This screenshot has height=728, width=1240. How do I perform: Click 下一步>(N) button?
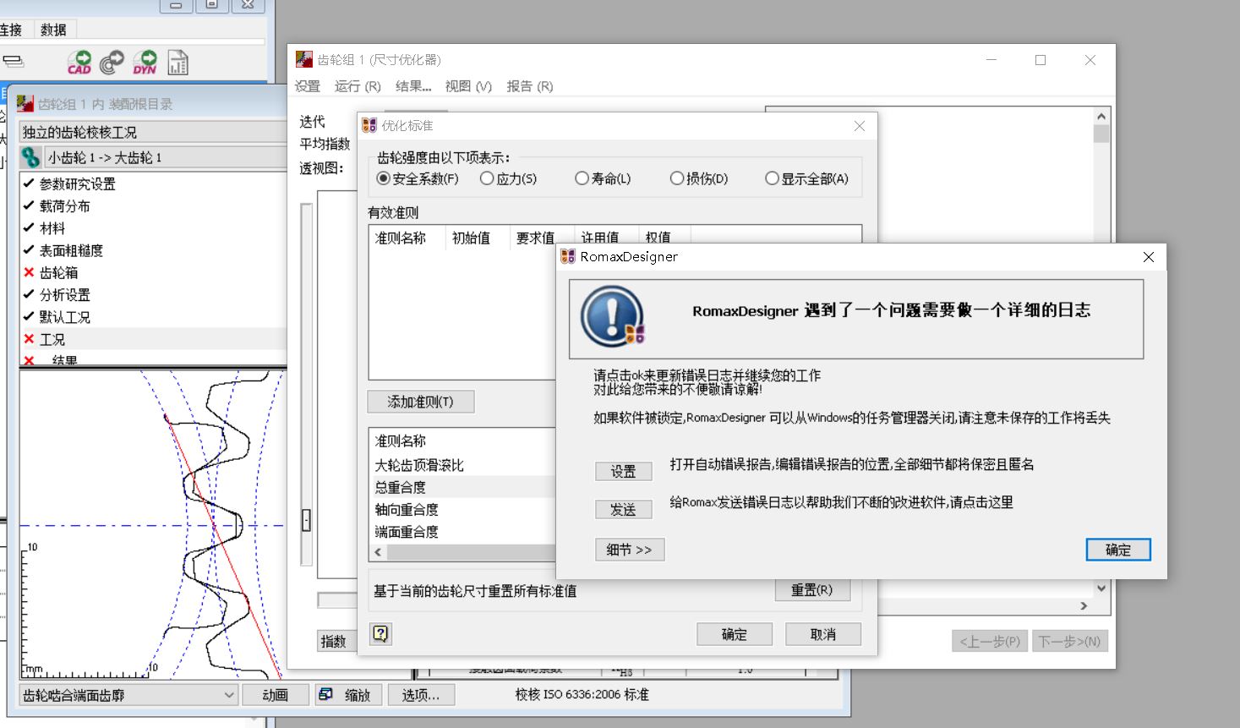[x=1069, y=641]
